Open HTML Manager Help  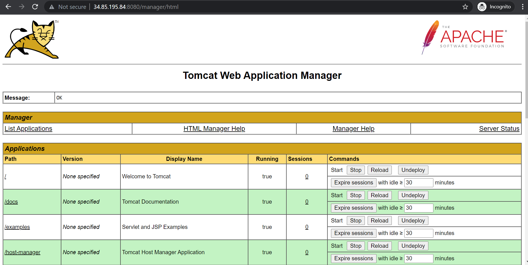pos(214,129)
